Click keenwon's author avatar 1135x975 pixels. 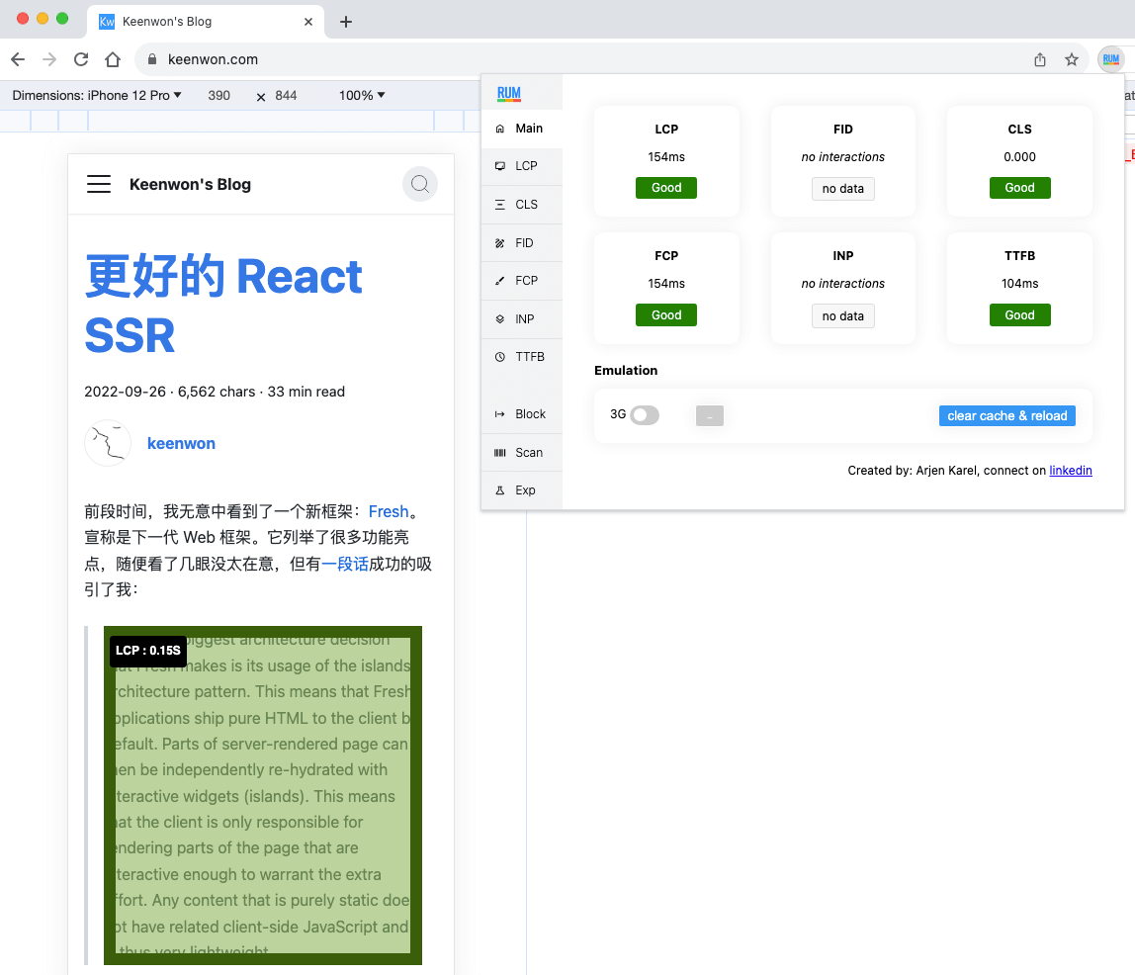click(108, 443)
